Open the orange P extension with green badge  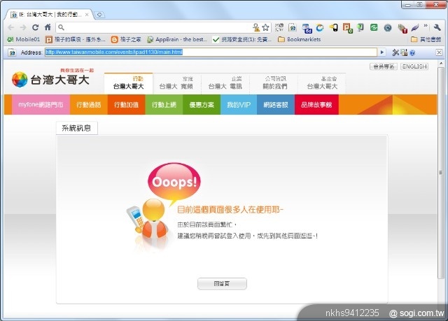(x=347, y=28)
